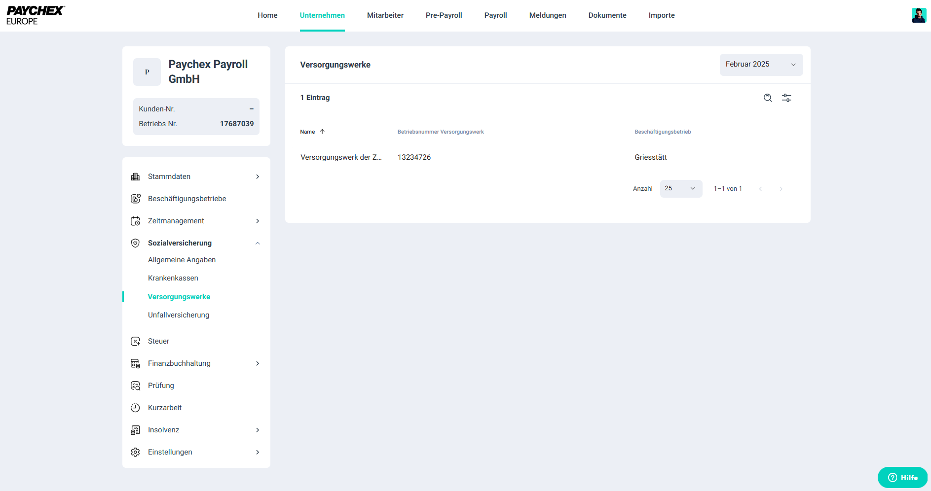This screenshot has width=931, height=491.
Task: Open the Februar 2025 period dropdown
Action: (761, 65)
